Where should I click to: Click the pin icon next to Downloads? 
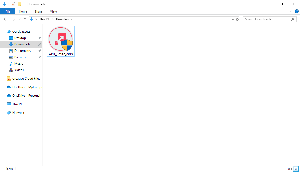(40, 44)
